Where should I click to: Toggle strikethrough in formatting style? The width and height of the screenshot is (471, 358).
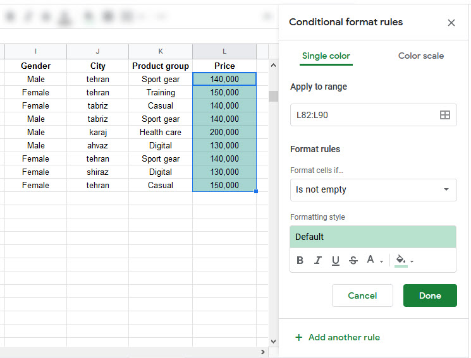[353, 260]
